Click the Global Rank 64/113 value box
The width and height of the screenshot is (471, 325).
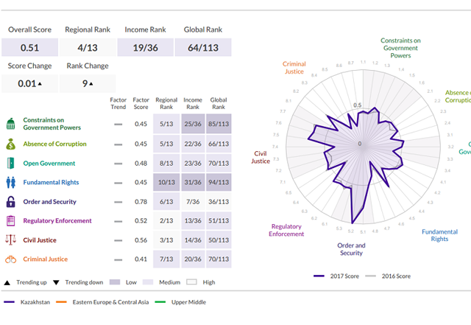(203, 48)
